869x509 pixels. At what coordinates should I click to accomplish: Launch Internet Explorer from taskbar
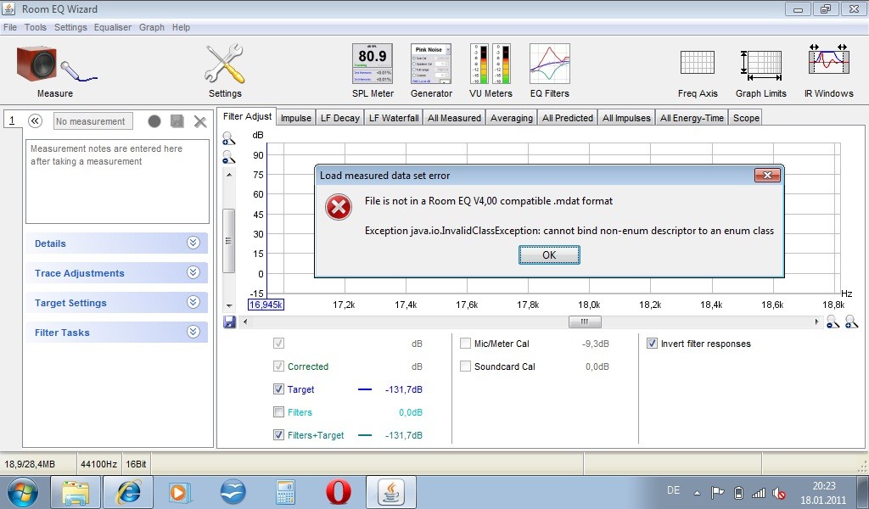point(128,492)
